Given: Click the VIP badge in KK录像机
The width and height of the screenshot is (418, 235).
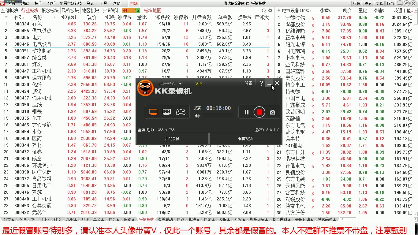Looking at the screenshot, I should [x=199, y=84].
